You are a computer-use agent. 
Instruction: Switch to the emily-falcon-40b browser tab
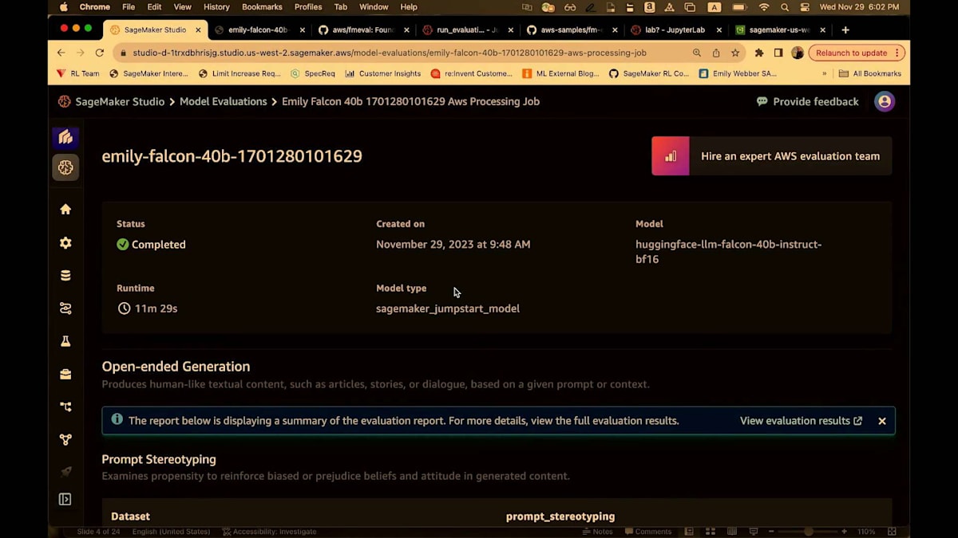point(259,29)
